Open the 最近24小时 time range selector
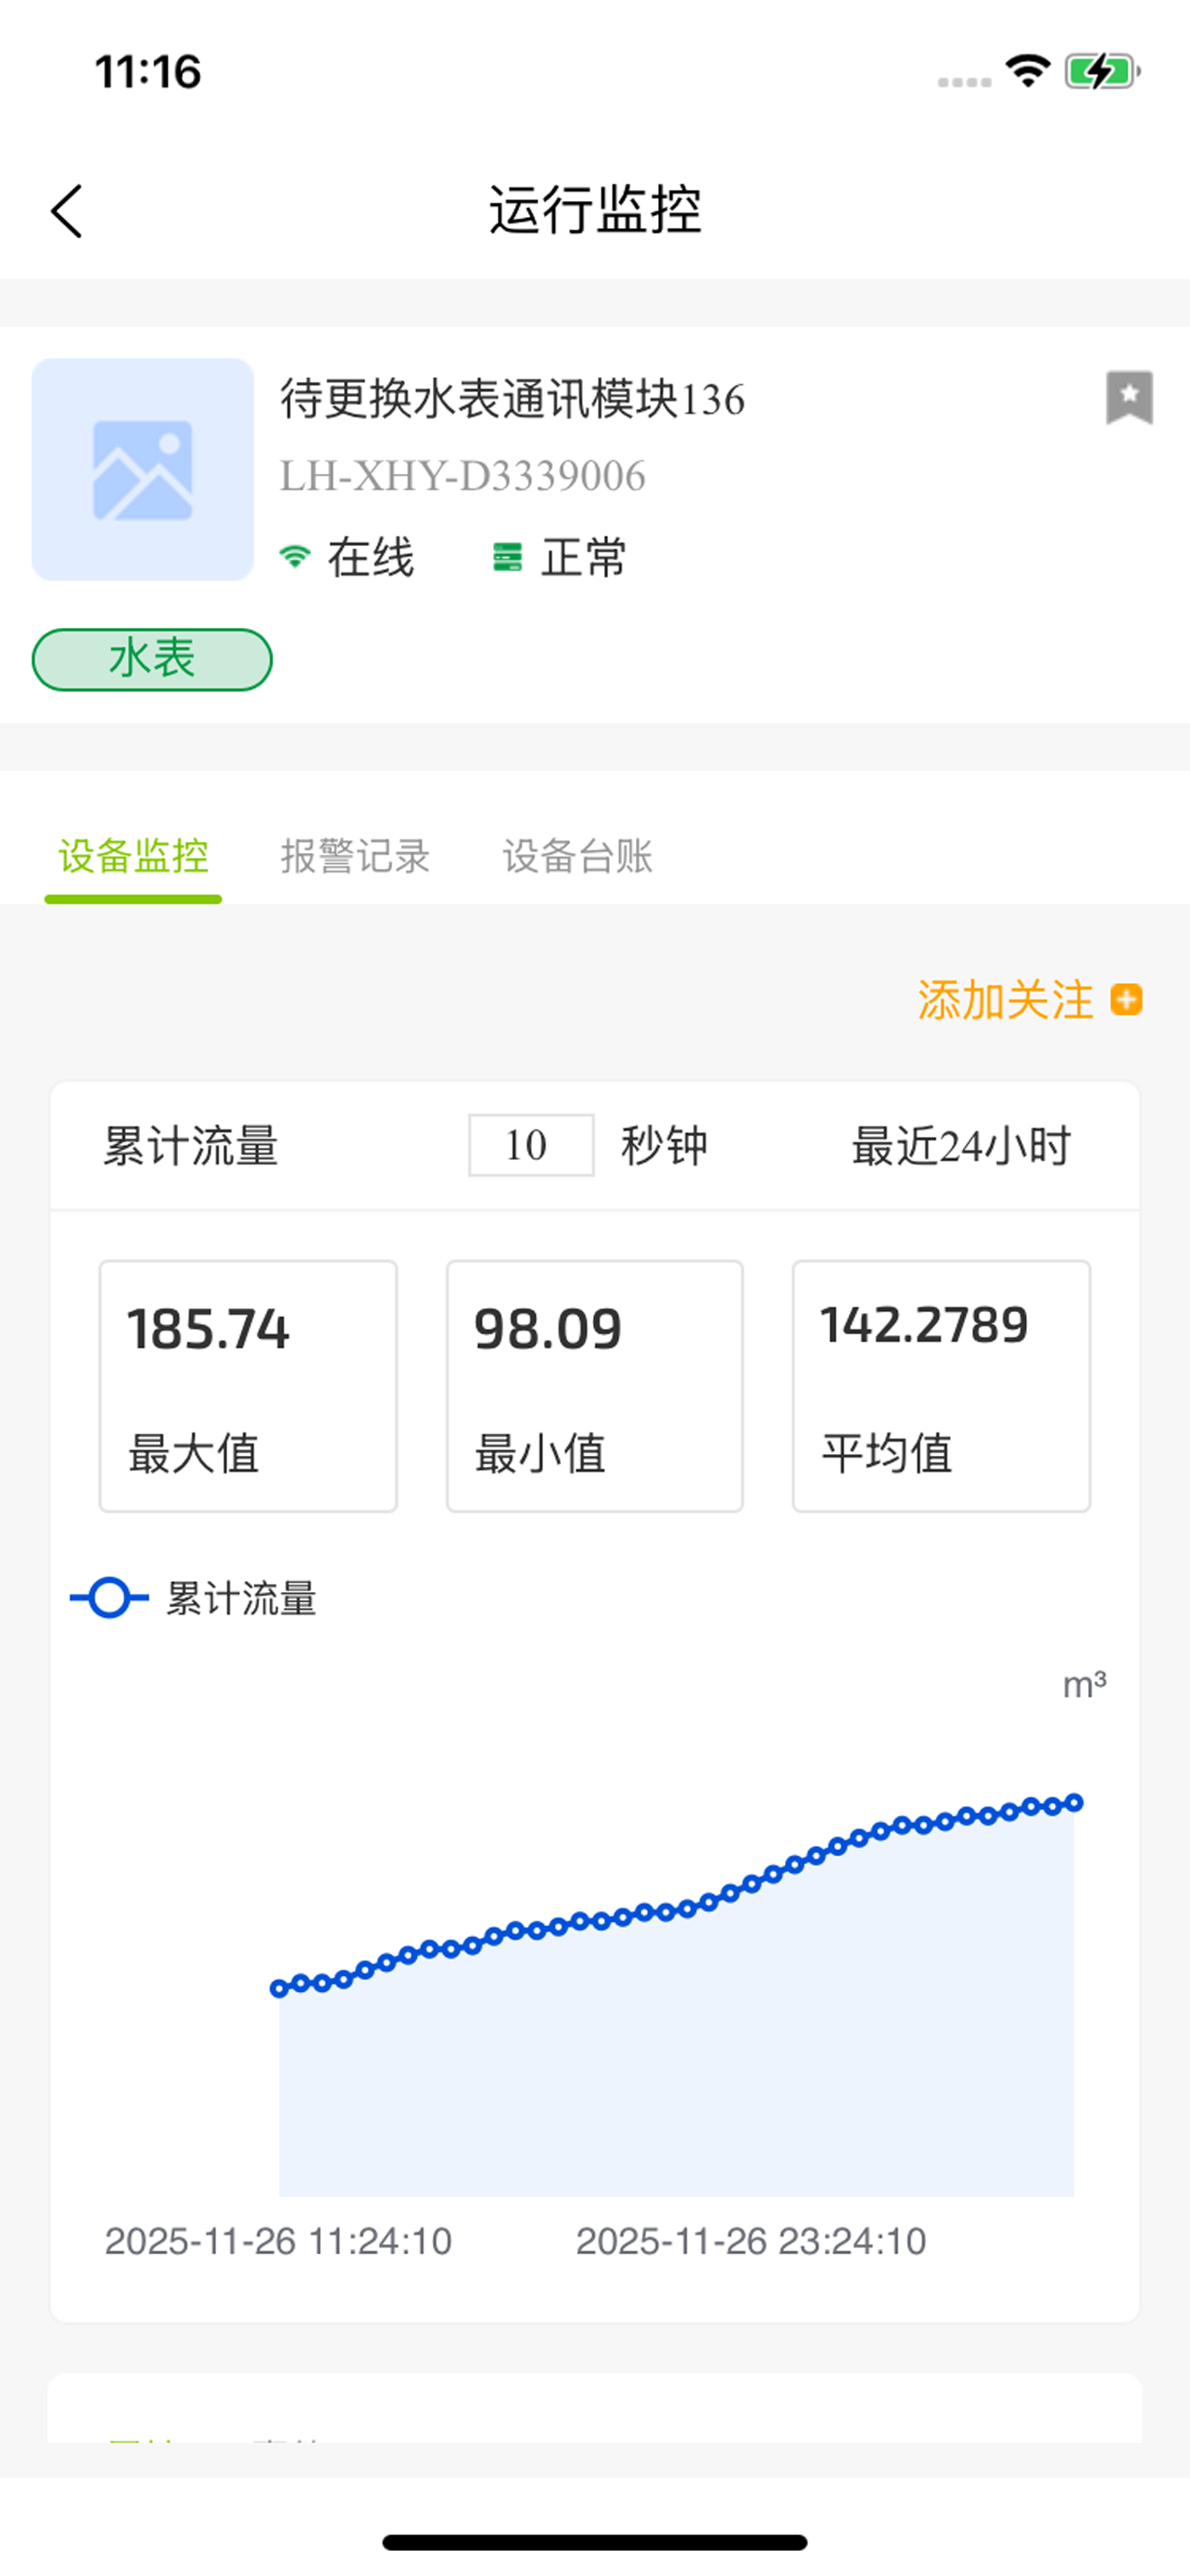1190x2576 pixels. pos(961,1146)
